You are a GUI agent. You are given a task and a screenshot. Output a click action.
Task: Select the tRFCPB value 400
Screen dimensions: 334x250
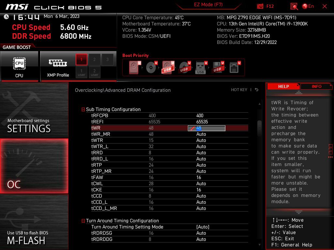(200, 116)
